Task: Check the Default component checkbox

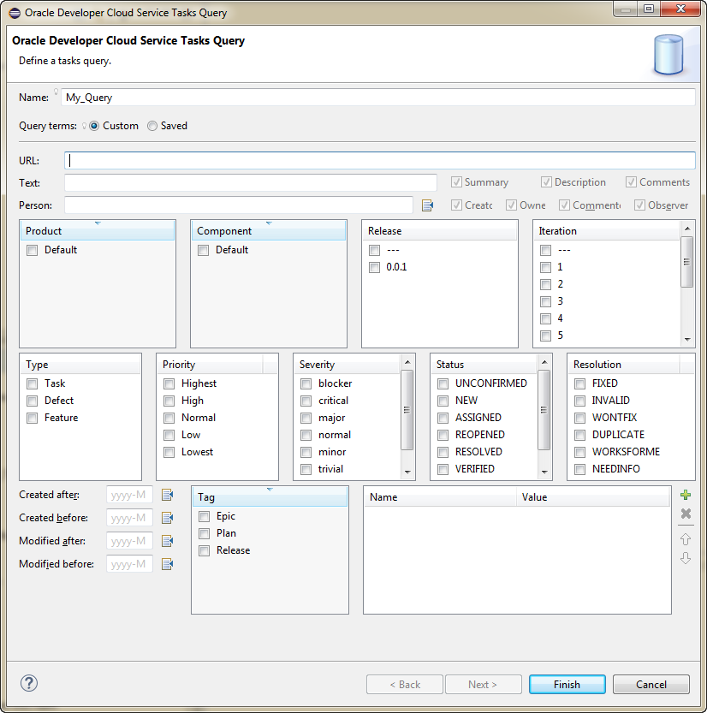Action: (x=203, y=251)
